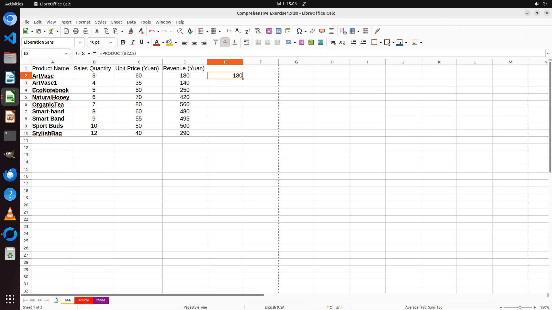Open the Data menu
This screenshot has height=310, width=552.
tap(131, 22)
